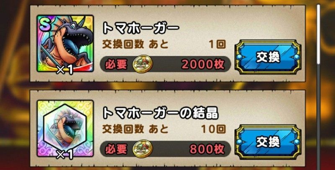Viewport: 335px width, 170px height.
Task: Tap the ×1 quantity on トマホーガー icon
Action: pos(65,70)
